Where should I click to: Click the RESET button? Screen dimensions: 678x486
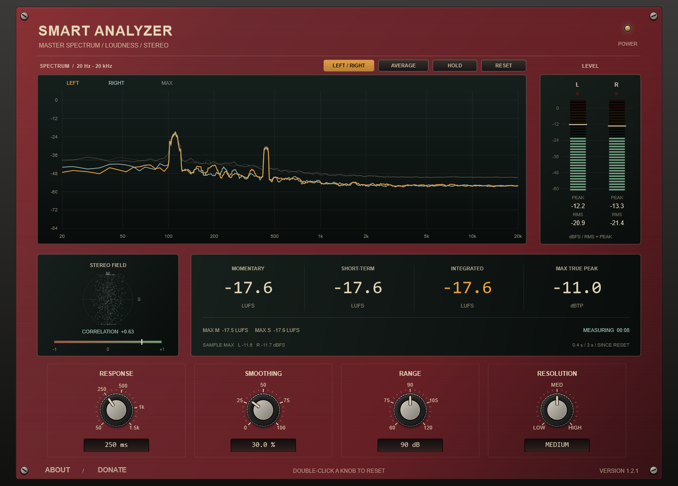tap(504, 65)
